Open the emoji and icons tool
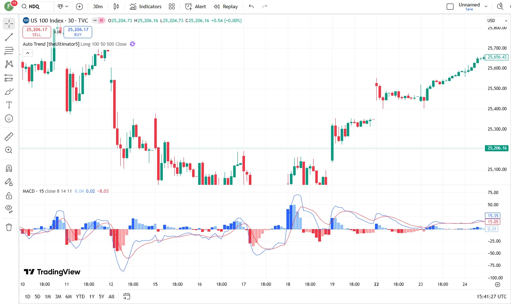 coord(9,118)
